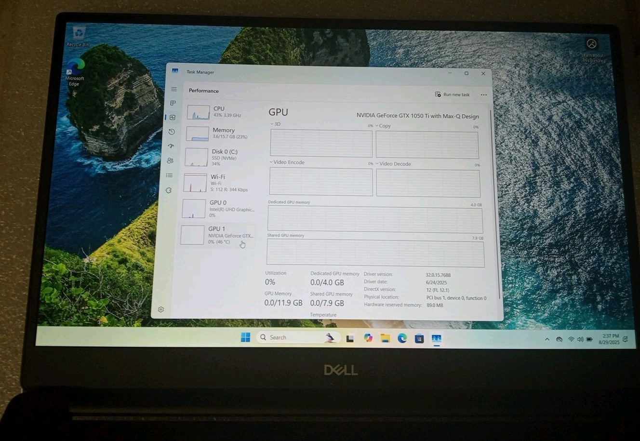Open Wi-Fi quick settings tray icon

[571, 339]
